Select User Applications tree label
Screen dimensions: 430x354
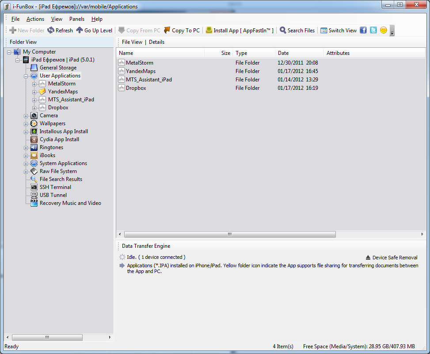pos(60,76)
